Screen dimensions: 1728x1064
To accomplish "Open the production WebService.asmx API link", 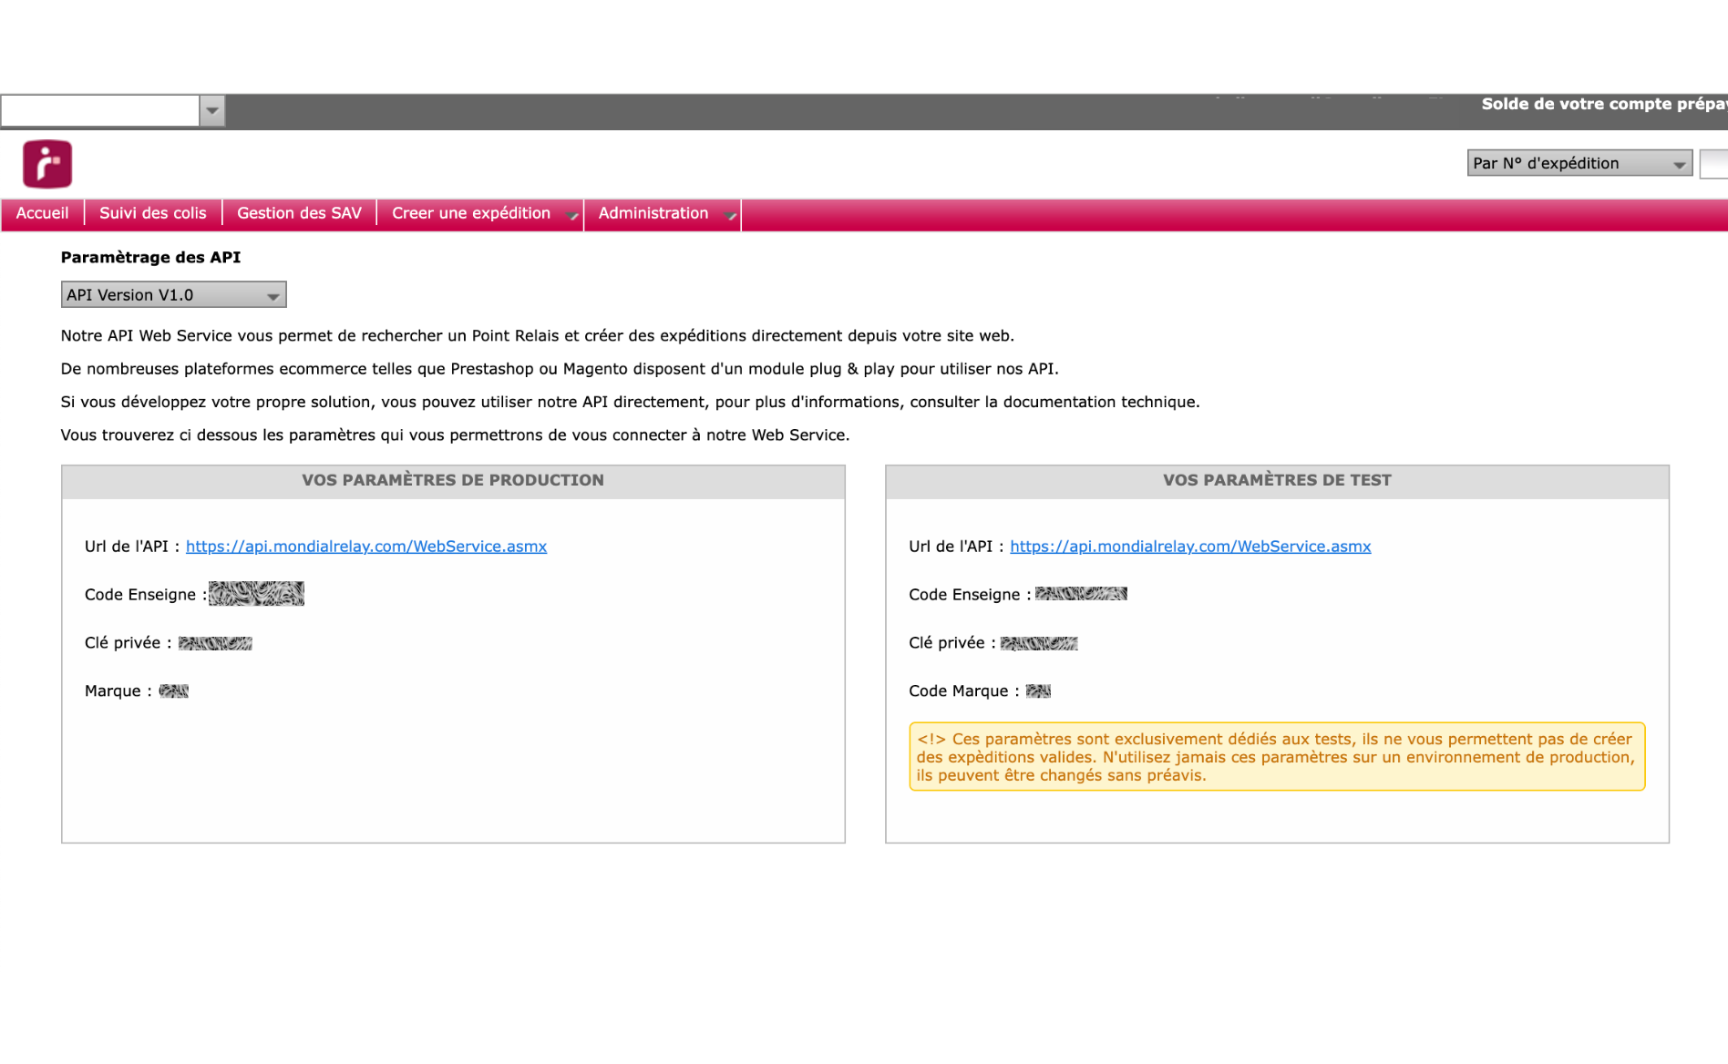I will click(x=365, y=546).
